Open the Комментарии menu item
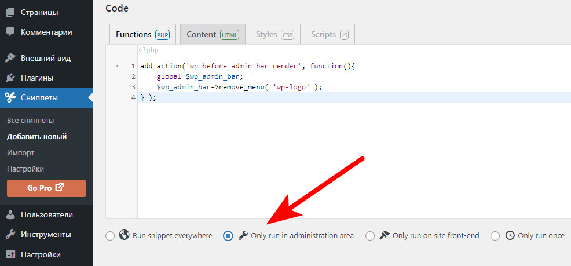Viewport: 571px width, 266px height. [46, 32]
